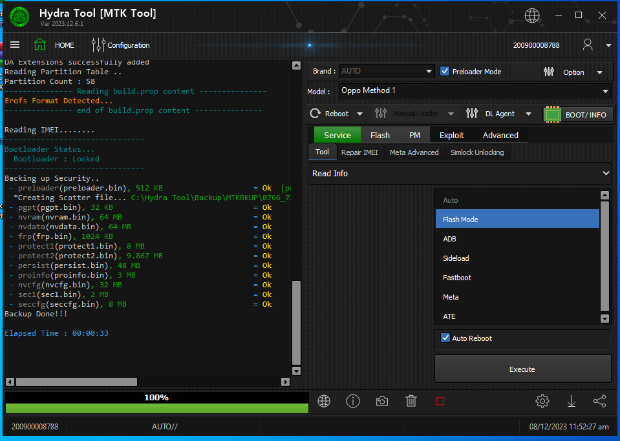Open the Option dropdown arrow
Screen dimensions: 620x441
coord(599,73)
